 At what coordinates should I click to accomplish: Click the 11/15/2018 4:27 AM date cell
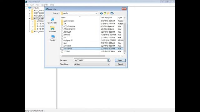[x=108, y=35]
